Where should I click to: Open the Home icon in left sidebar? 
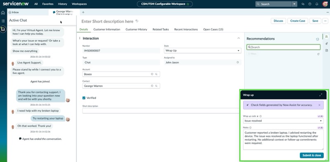tap(3, 13)
